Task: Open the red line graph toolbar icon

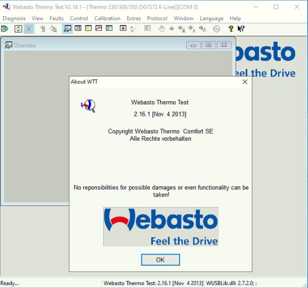Action: click(x=99, y=28)
